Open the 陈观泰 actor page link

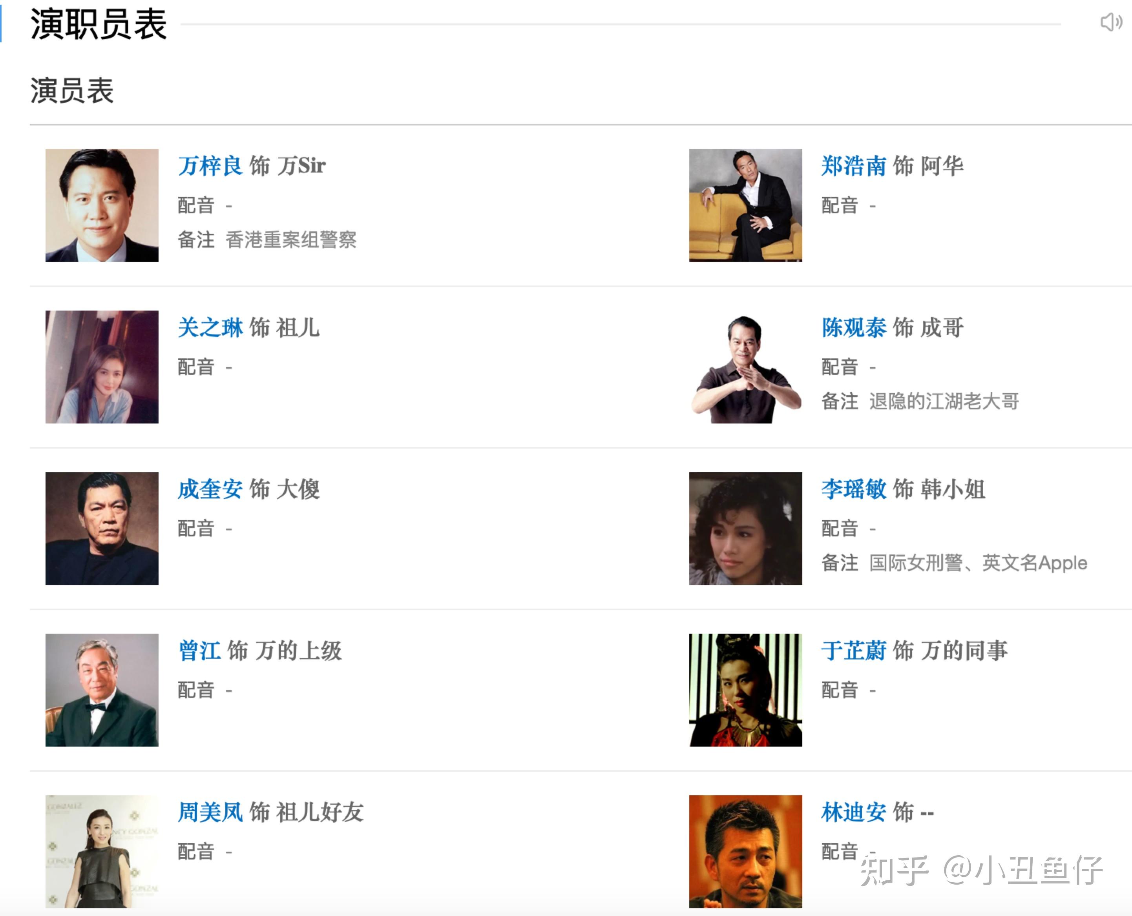click(853, 328)
